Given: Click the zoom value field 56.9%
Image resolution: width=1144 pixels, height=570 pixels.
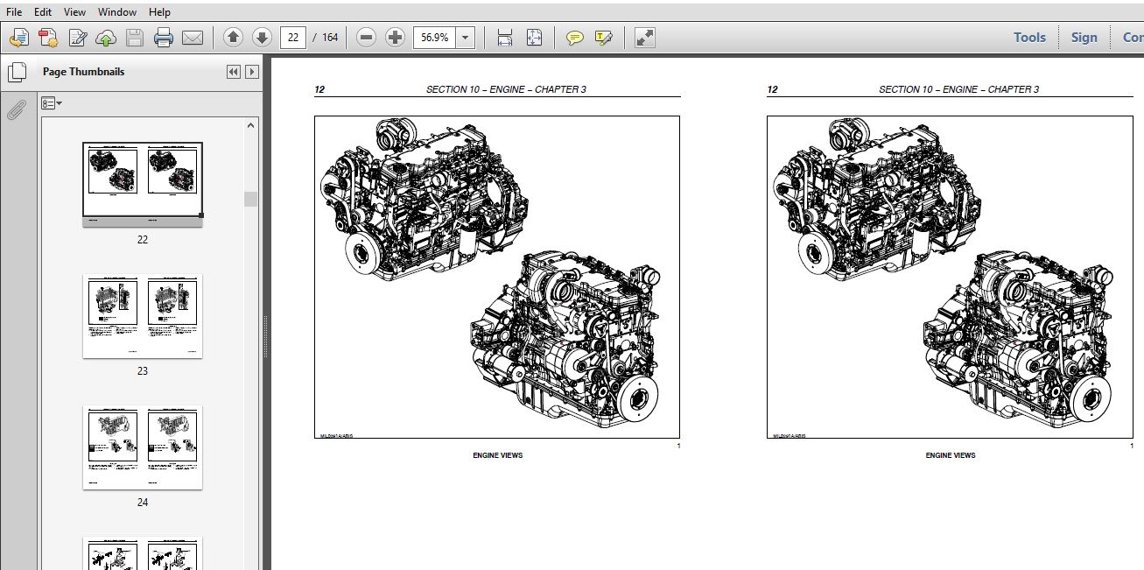Looking at the screenshot, I should pyautogui.click(x=435, y=38).
